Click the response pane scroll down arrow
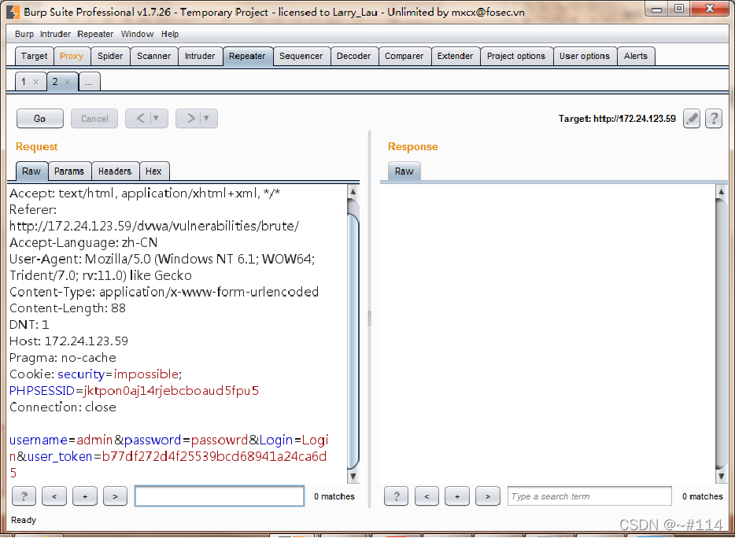This screenshot has width=735, height=538. click(721, 476)
